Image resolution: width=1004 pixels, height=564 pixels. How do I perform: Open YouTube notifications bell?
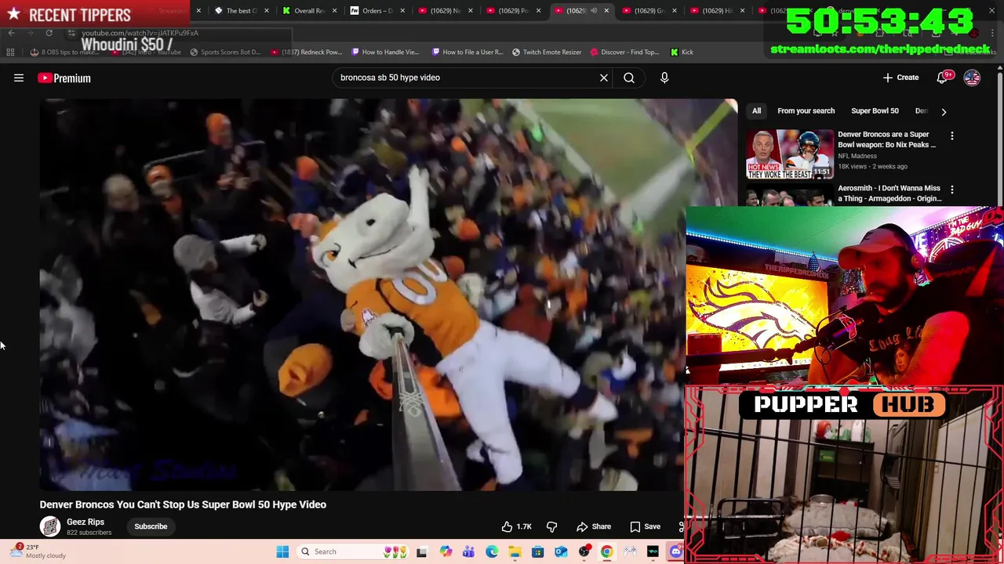pyautogui.click(x=943, y=78)
